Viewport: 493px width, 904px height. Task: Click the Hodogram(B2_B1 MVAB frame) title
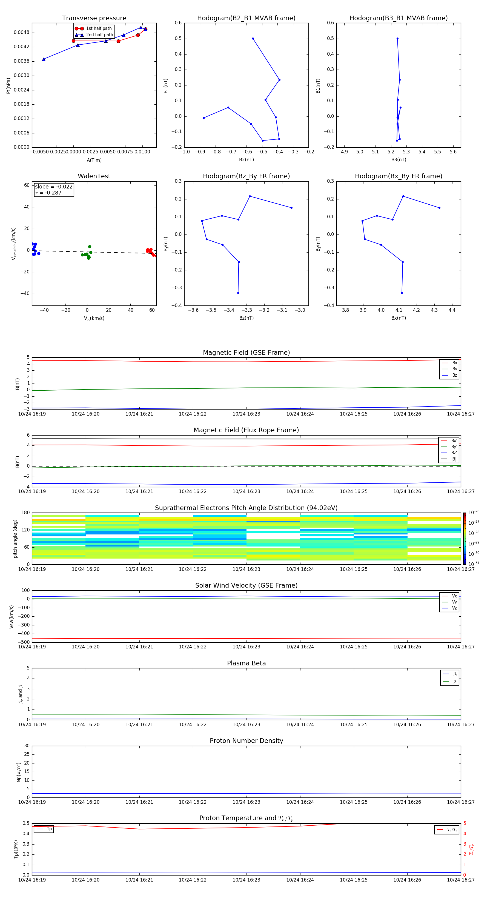point(246,18)
